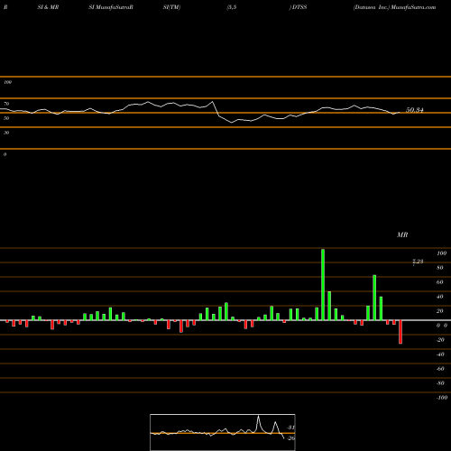Click the 40 label on the MR axis
451x451 pixels.
tap(440, 297)
